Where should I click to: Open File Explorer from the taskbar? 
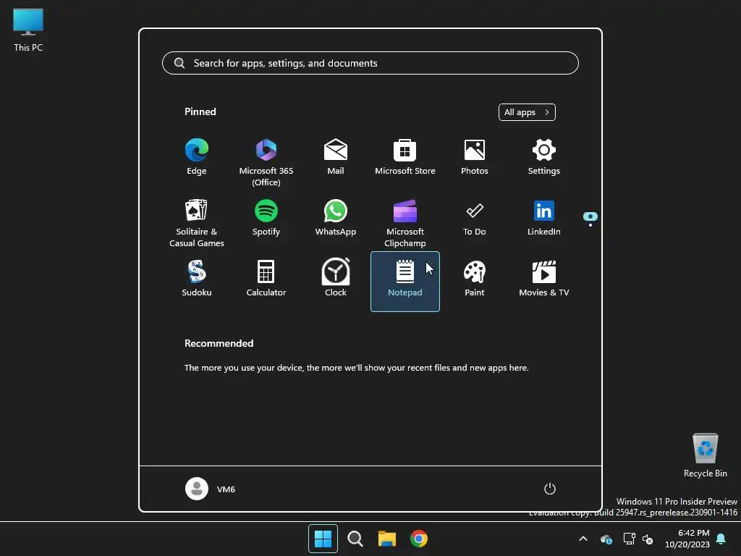coord(387,539)
